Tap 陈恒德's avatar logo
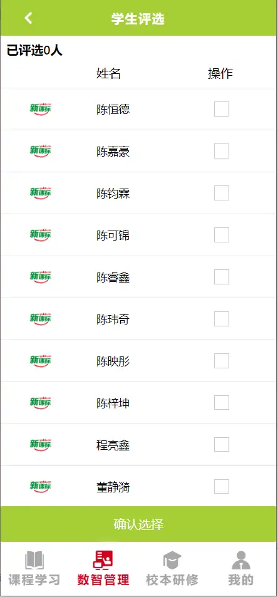 [x=40, y=109]
